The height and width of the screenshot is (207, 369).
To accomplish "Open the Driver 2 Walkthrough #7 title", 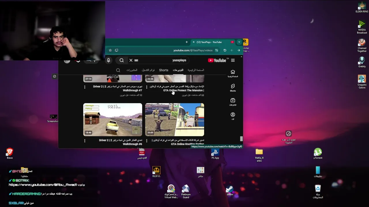I will [118, 88].
